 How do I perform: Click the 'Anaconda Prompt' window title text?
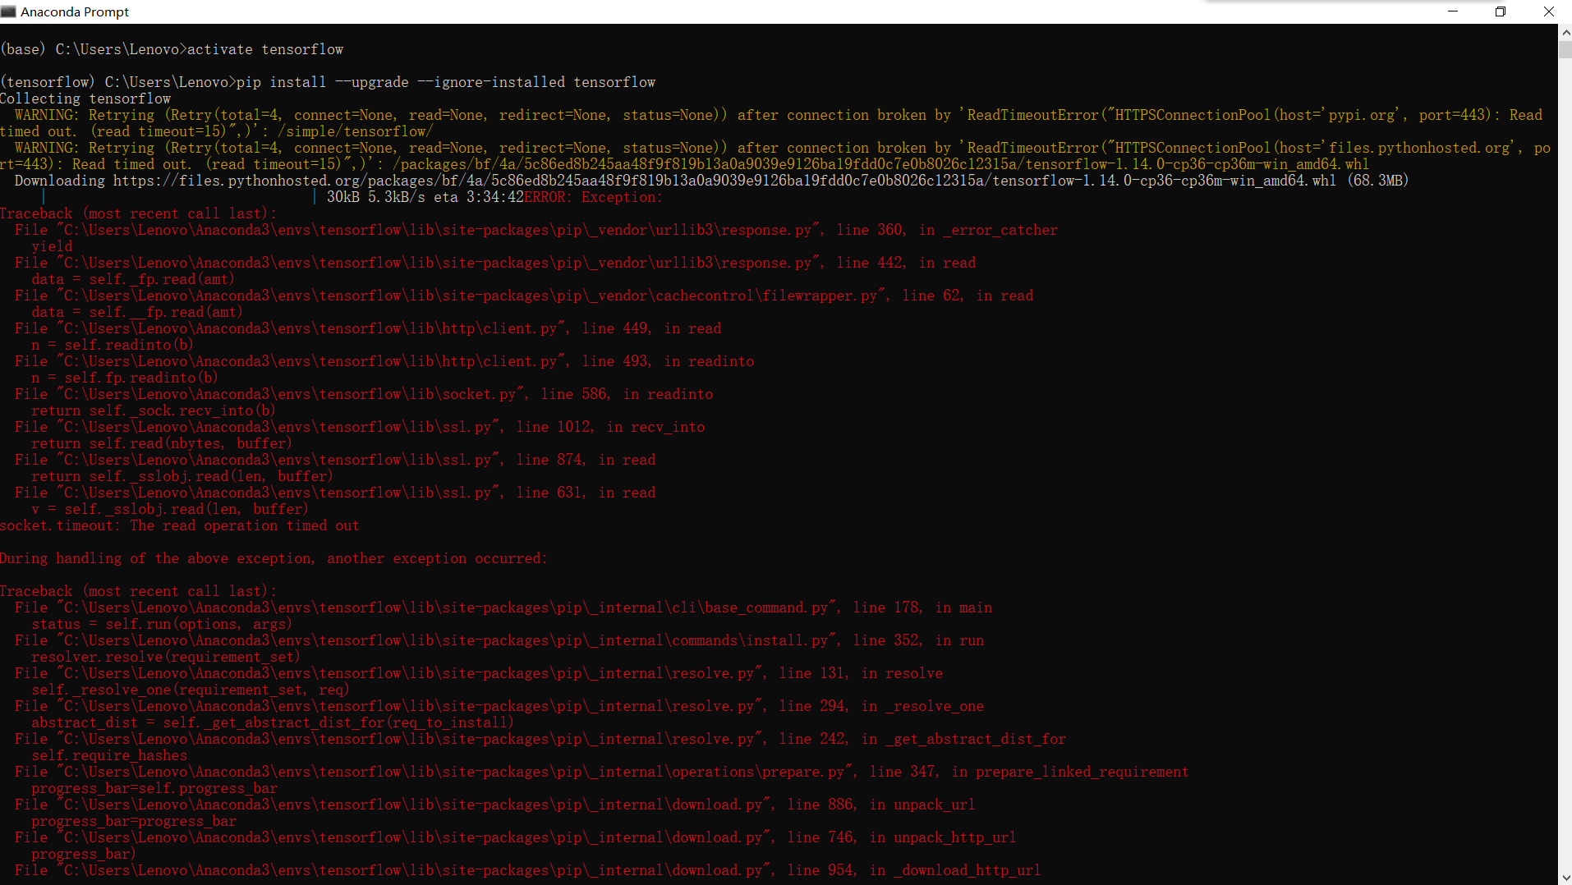tap(75, 11)
